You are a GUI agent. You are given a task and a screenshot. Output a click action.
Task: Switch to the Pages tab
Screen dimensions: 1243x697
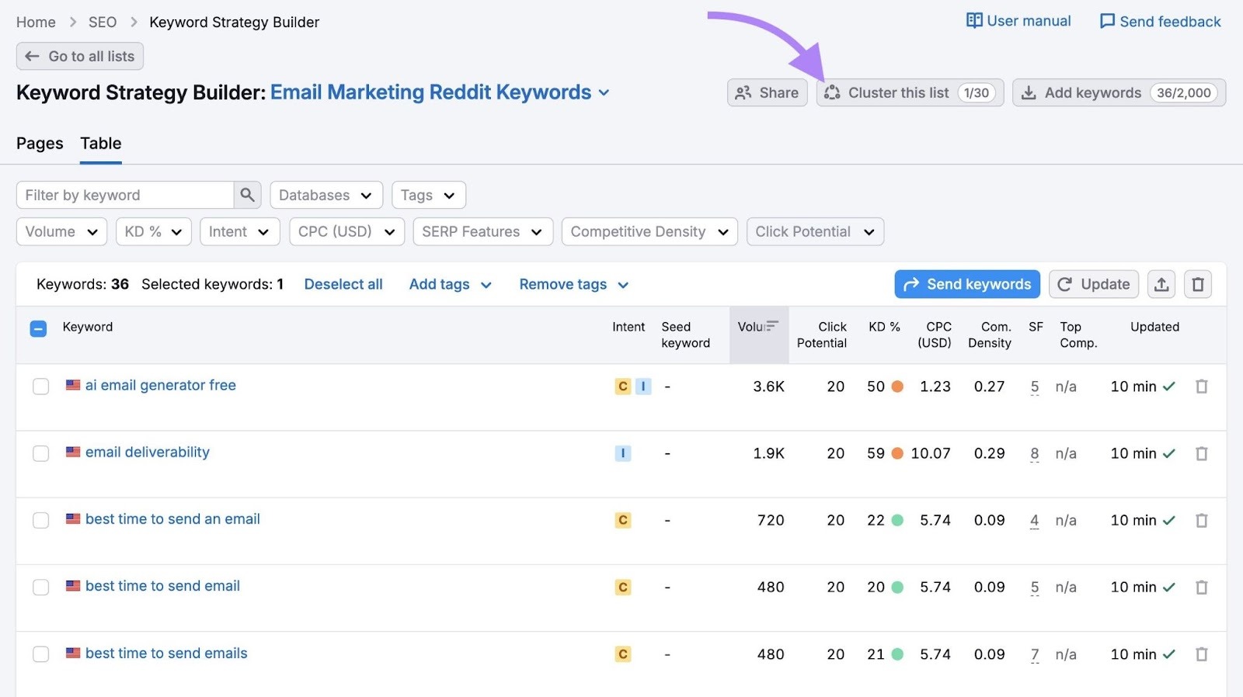40,144
